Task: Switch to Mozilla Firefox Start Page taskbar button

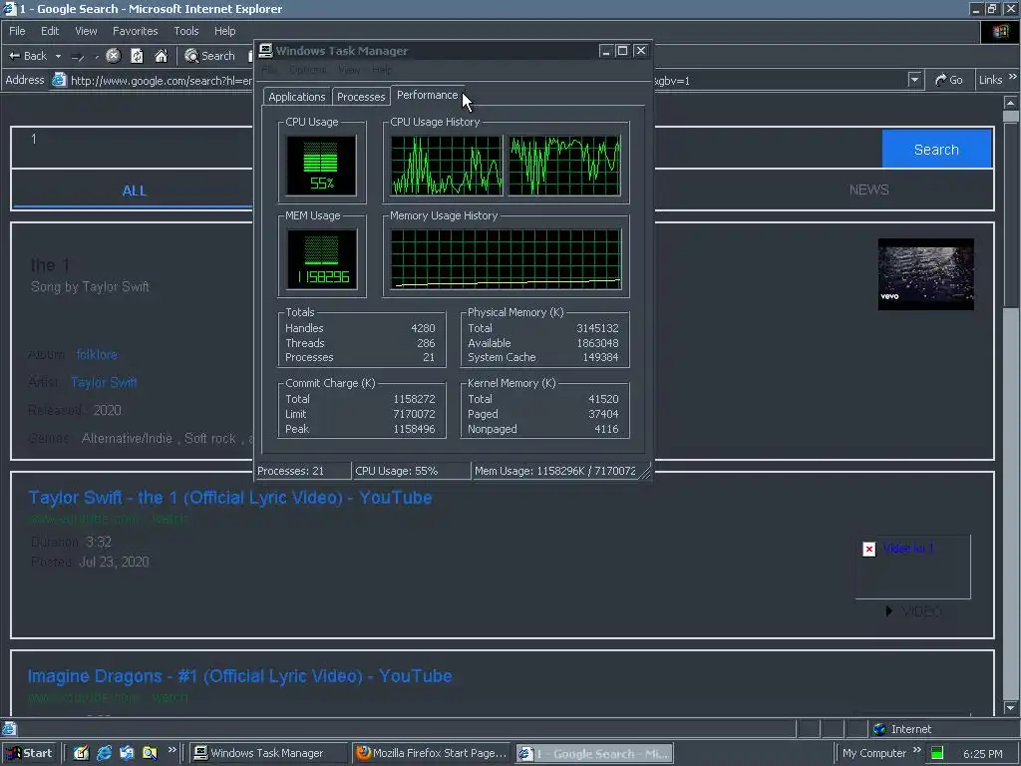Action: [433, 753]
